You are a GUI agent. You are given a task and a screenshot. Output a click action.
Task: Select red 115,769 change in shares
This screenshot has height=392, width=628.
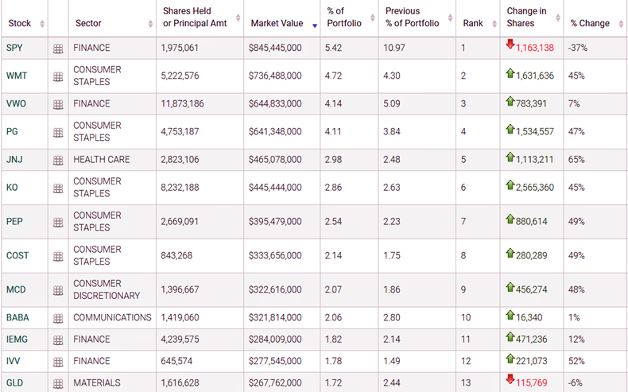click(532, 382)
